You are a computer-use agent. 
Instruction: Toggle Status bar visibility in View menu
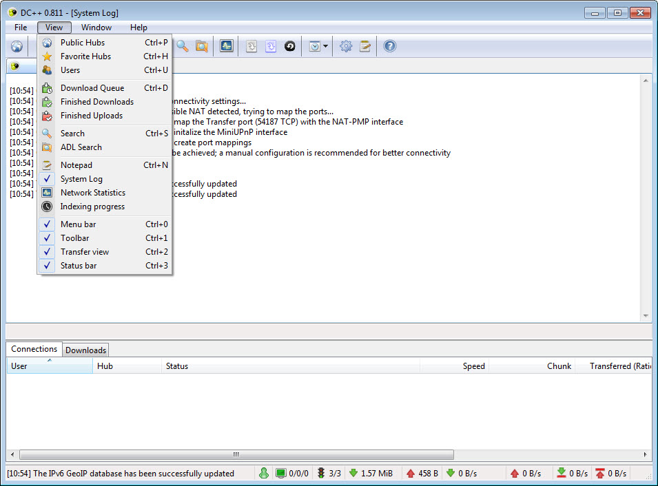[x=105, y=266]
